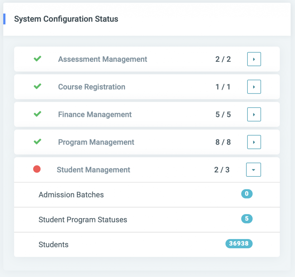Expand the Course Registration section
Viewport: 295px width, 277px height.
[254, 86]
